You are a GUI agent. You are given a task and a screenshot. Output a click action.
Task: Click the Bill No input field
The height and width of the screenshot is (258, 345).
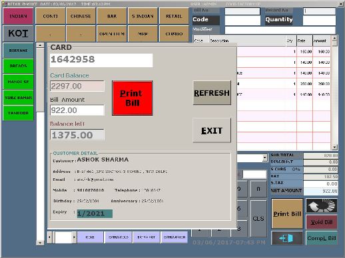(x=242, y=11)
